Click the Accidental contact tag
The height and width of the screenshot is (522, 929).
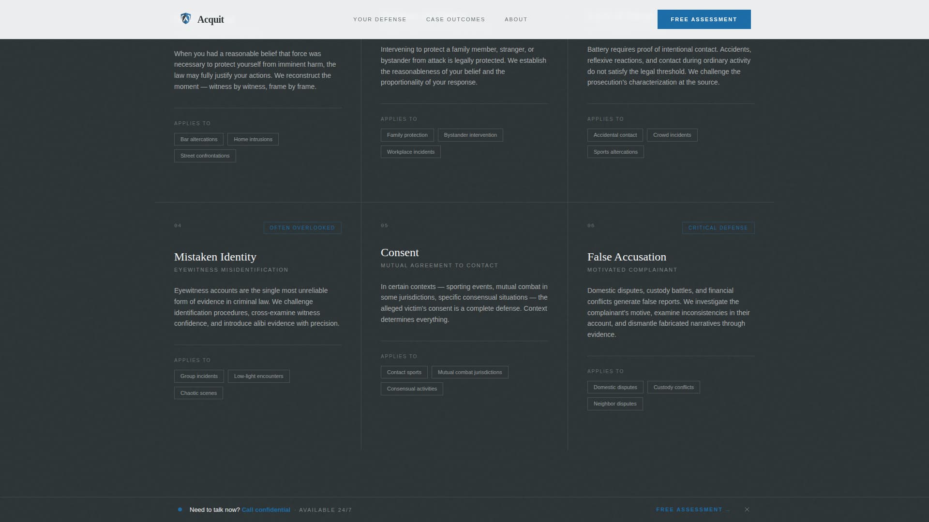(615, 135)
